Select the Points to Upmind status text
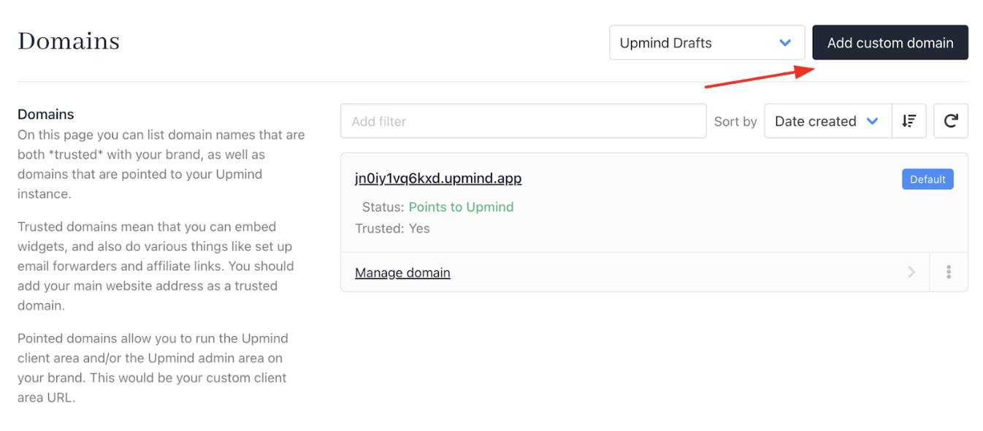This screenshot has height=431, width=983. (x=461, y=207)
